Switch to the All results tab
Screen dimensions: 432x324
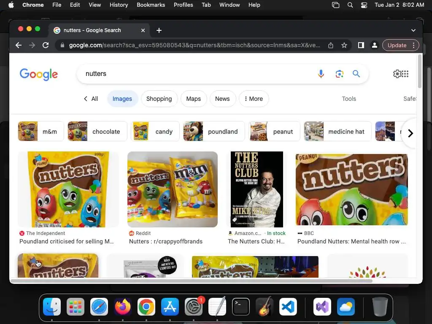click(x=91, y=99)
